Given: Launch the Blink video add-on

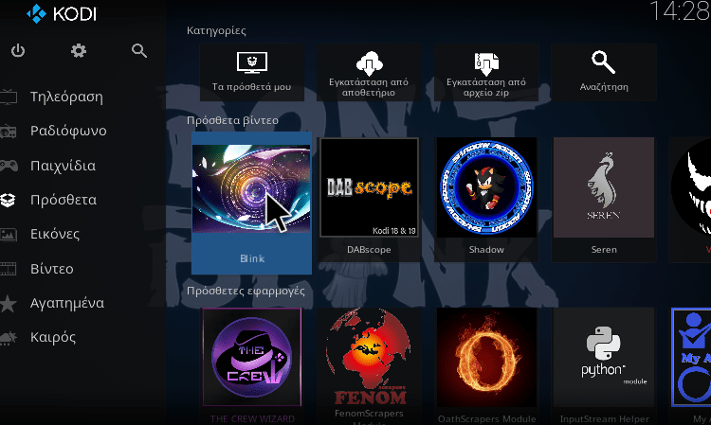Looking at the screenshot, I should click(251, 203).
